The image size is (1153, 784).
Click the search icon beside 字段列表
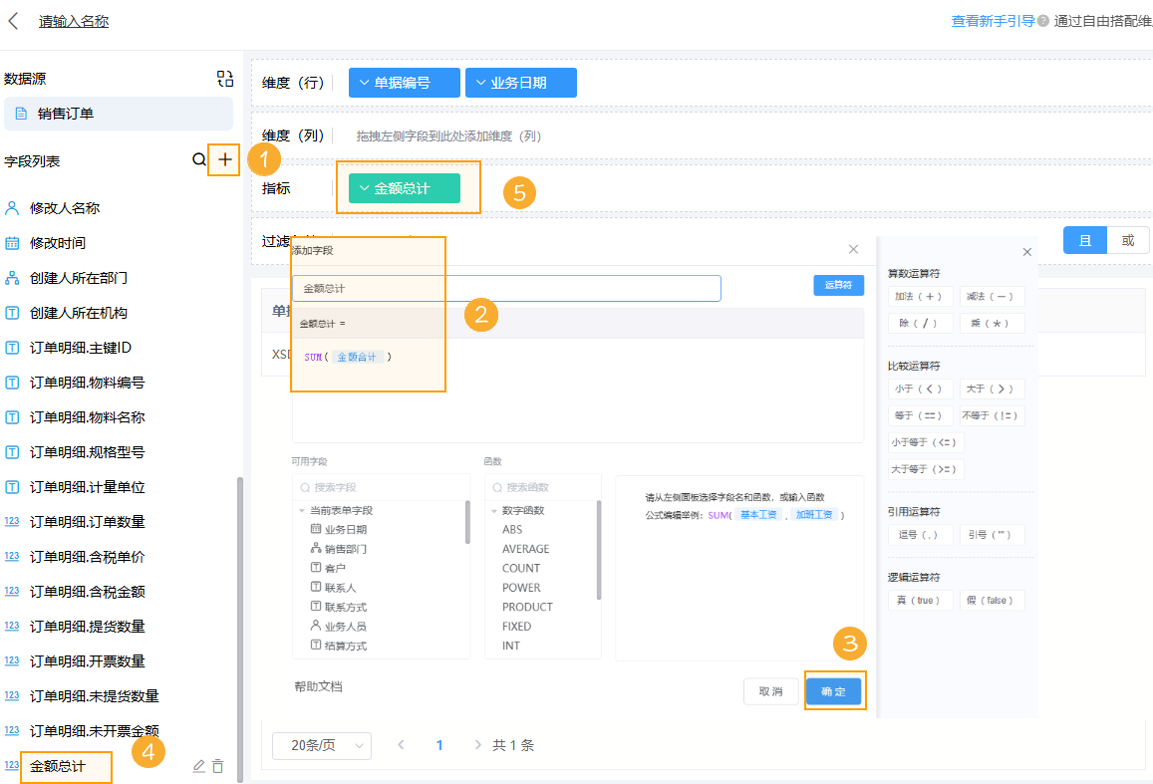point(199,159)
